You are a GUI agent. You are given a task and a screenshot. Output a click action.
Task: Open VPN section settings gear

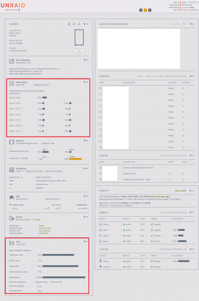84,196
